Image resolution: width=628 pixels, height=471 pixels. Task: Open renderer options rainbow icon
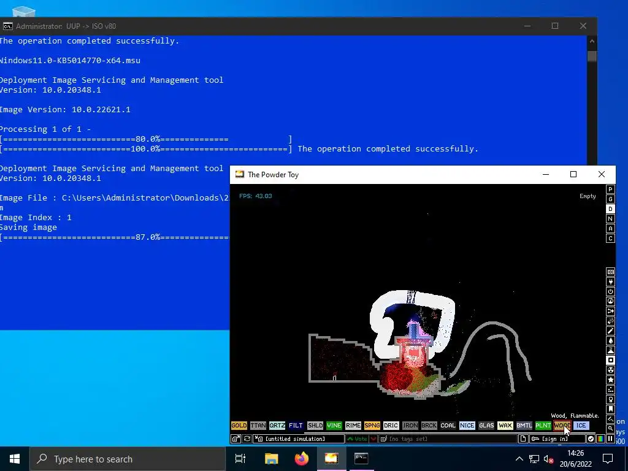(x=600, y=438)
